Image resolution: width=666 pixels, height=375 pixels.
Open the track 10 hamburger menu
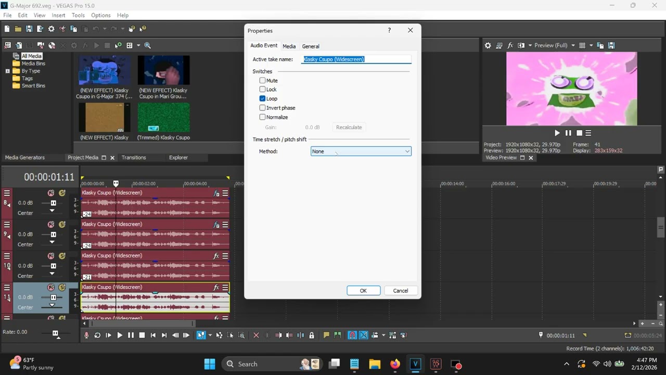coord(7,256)
